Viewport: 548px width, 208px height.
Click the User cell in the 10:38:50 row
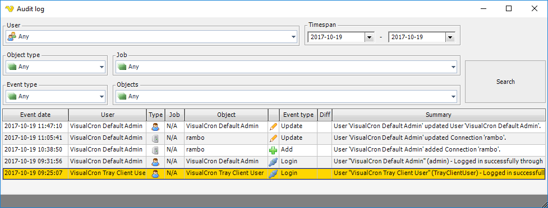(107, 150)
